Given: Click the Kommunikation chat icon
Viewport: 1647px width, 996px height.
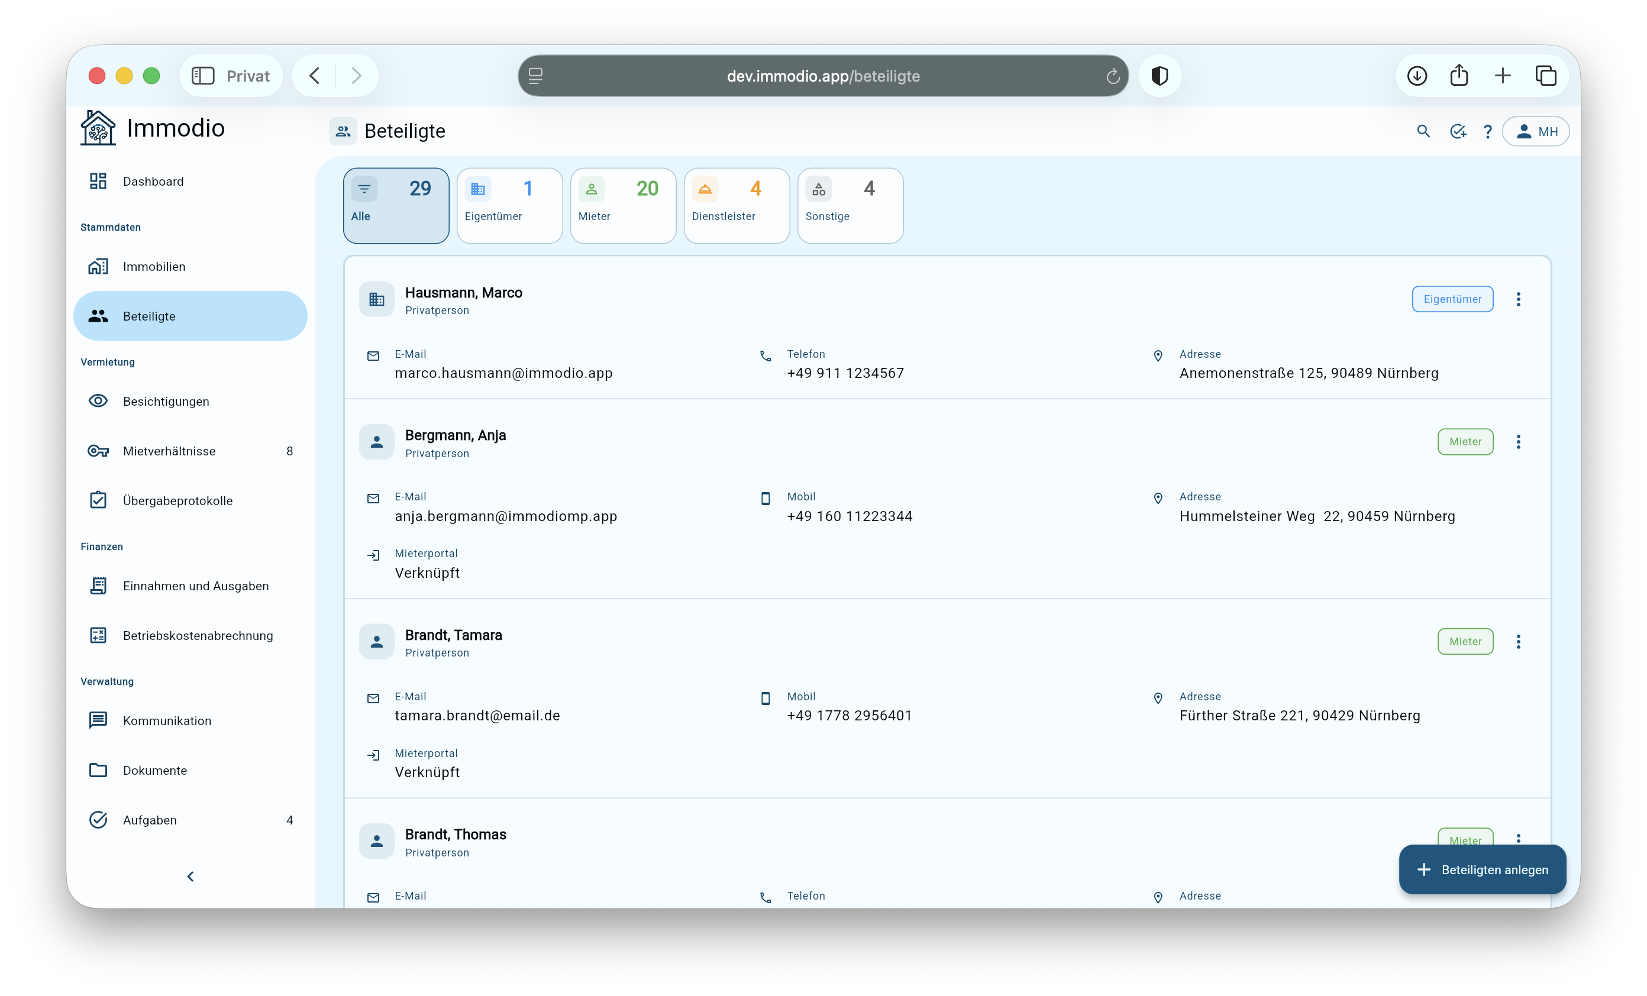Looking at the screenshot, I should tap(98, 720).
